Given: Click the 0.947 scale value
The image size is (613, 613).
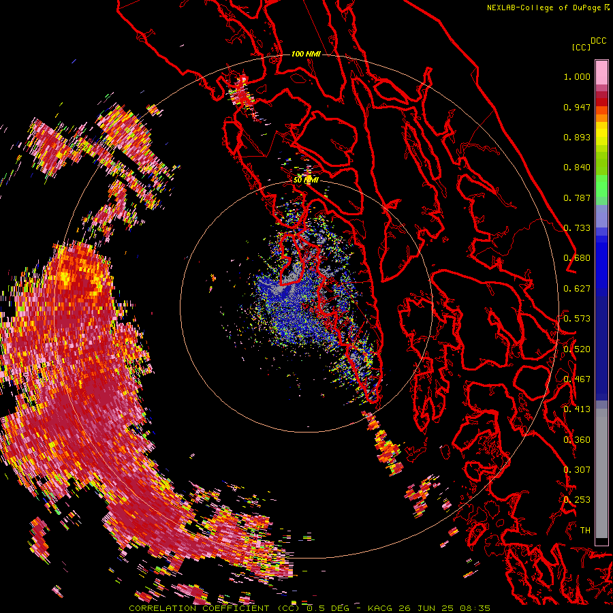Looking at the screenshot, I should click(x=577, y=107).
